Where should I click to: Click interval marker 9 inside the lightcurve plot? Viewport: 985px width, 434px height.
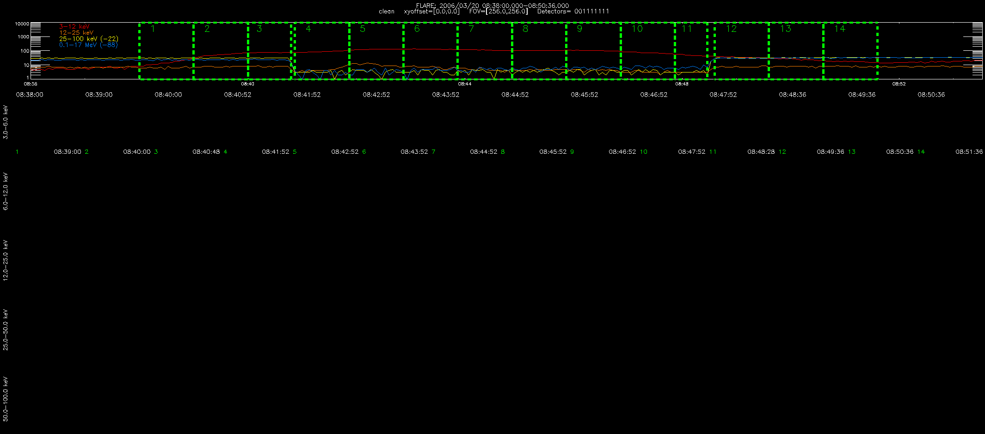(x=579, y=29)
